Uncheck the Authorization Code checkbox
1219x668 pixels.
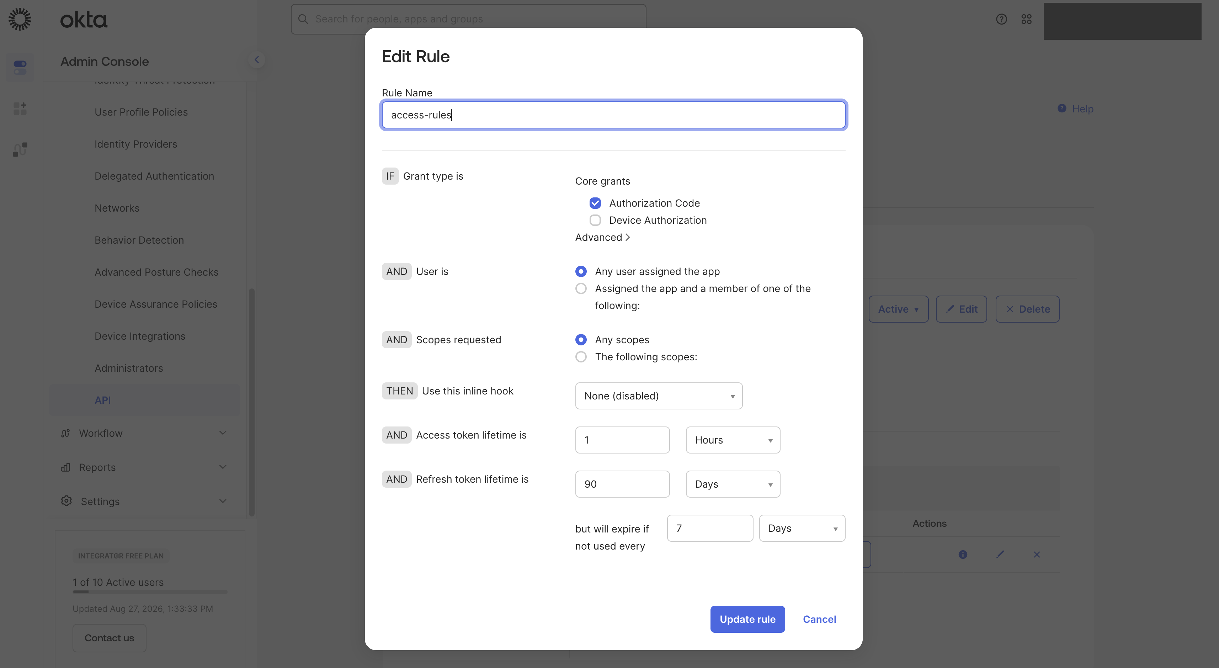(595, 203)
